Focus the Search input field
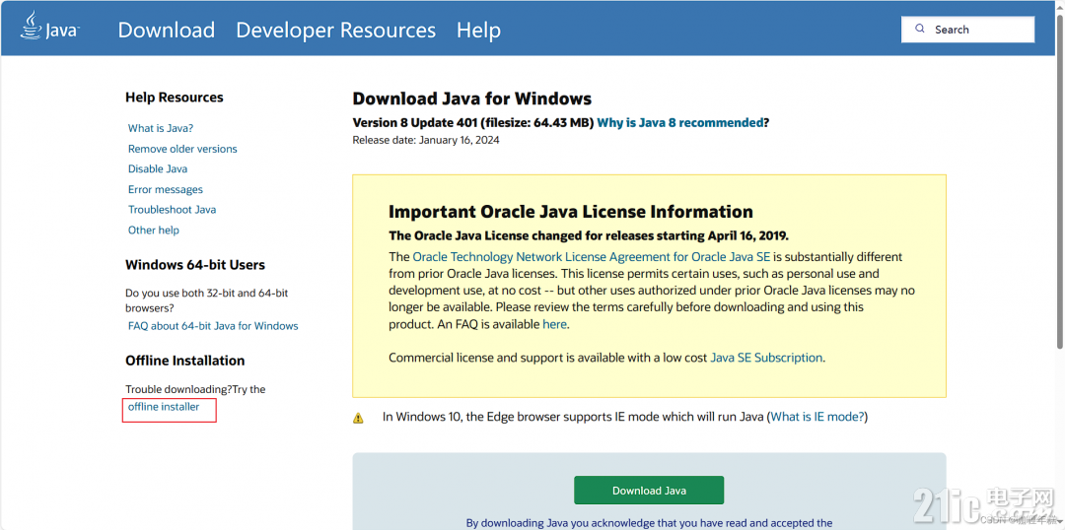This screenshot has height=530, width=1065. [968, 30]
